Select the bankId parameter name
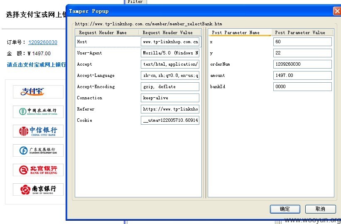 [218, 86]
